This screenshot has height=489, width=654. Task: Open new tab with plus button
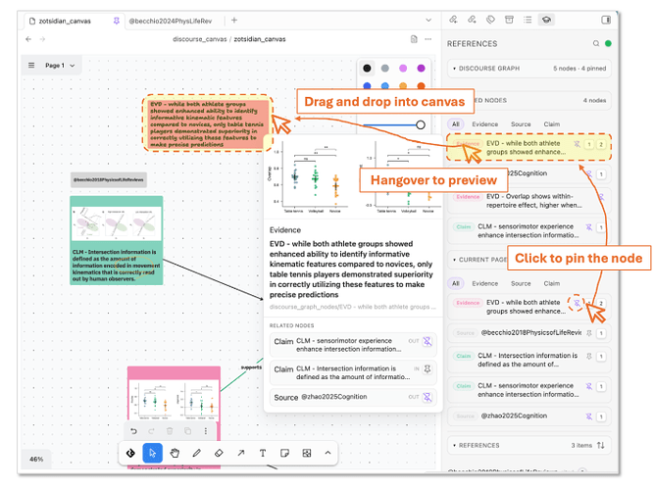(x=234, y=20)
